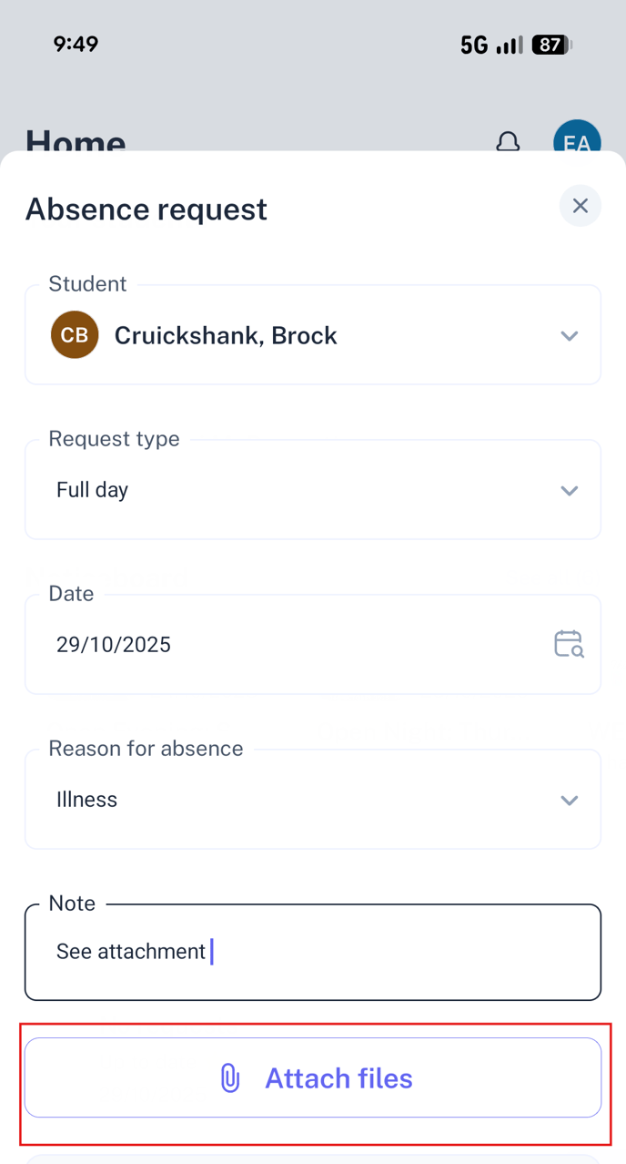Expand the Reason for absence dropdown

pos(569,800)
